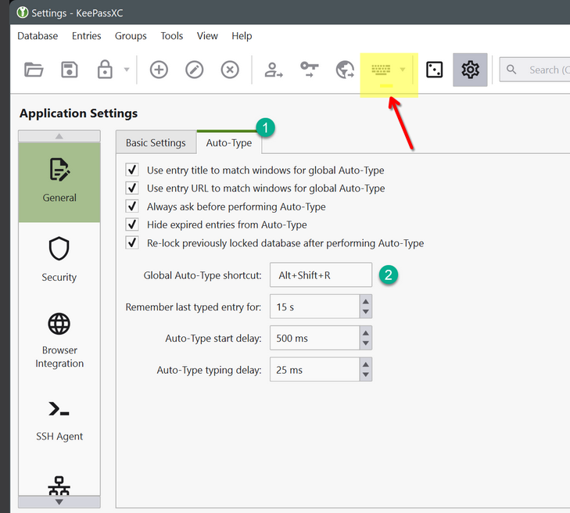This screenshot has height=513, width=570.
Task: Select the Auto-Type tab
Action: (229, 143)
